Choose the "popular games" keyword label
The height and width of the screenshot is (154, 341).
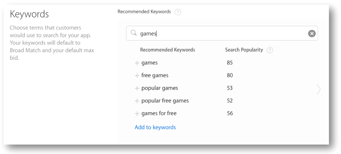(160, 88)
